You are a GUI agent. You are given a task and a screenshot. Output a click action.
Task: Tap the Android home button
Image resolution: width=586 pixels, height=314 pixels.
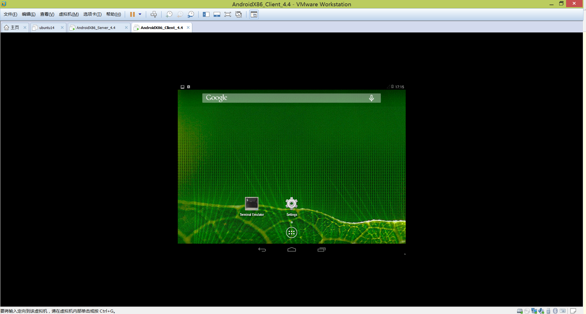[x=292, y=250]
